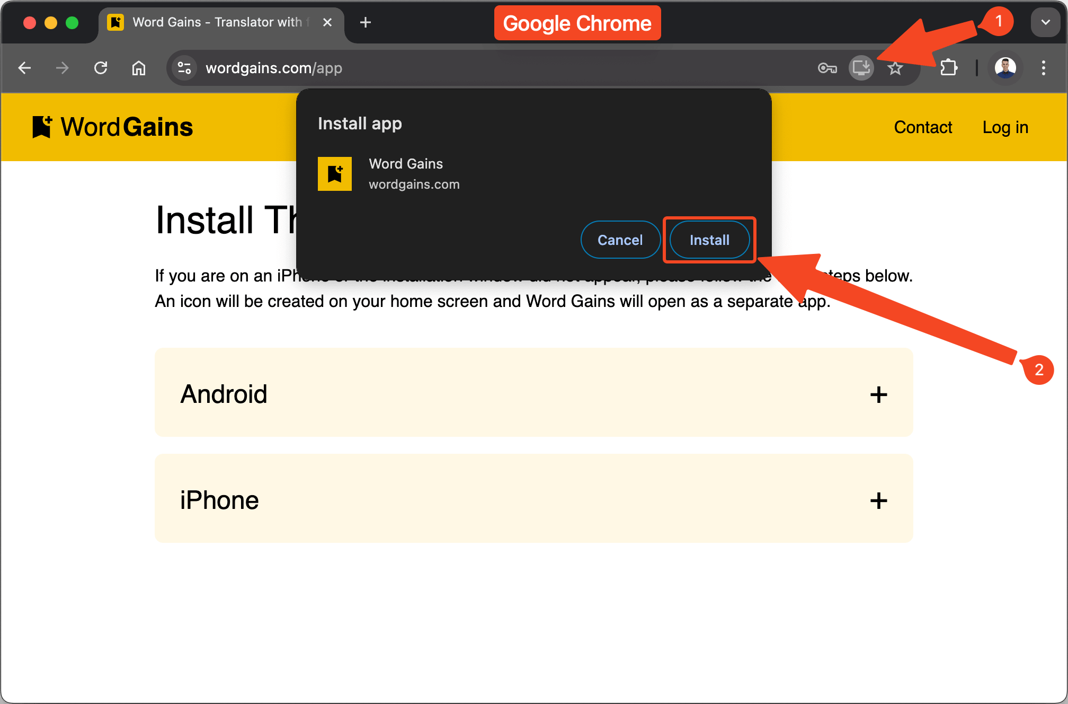This screenshot has height=704, width=1068.
Task: Click the iPhone section plus icon
Action: (x=878, y=500)
